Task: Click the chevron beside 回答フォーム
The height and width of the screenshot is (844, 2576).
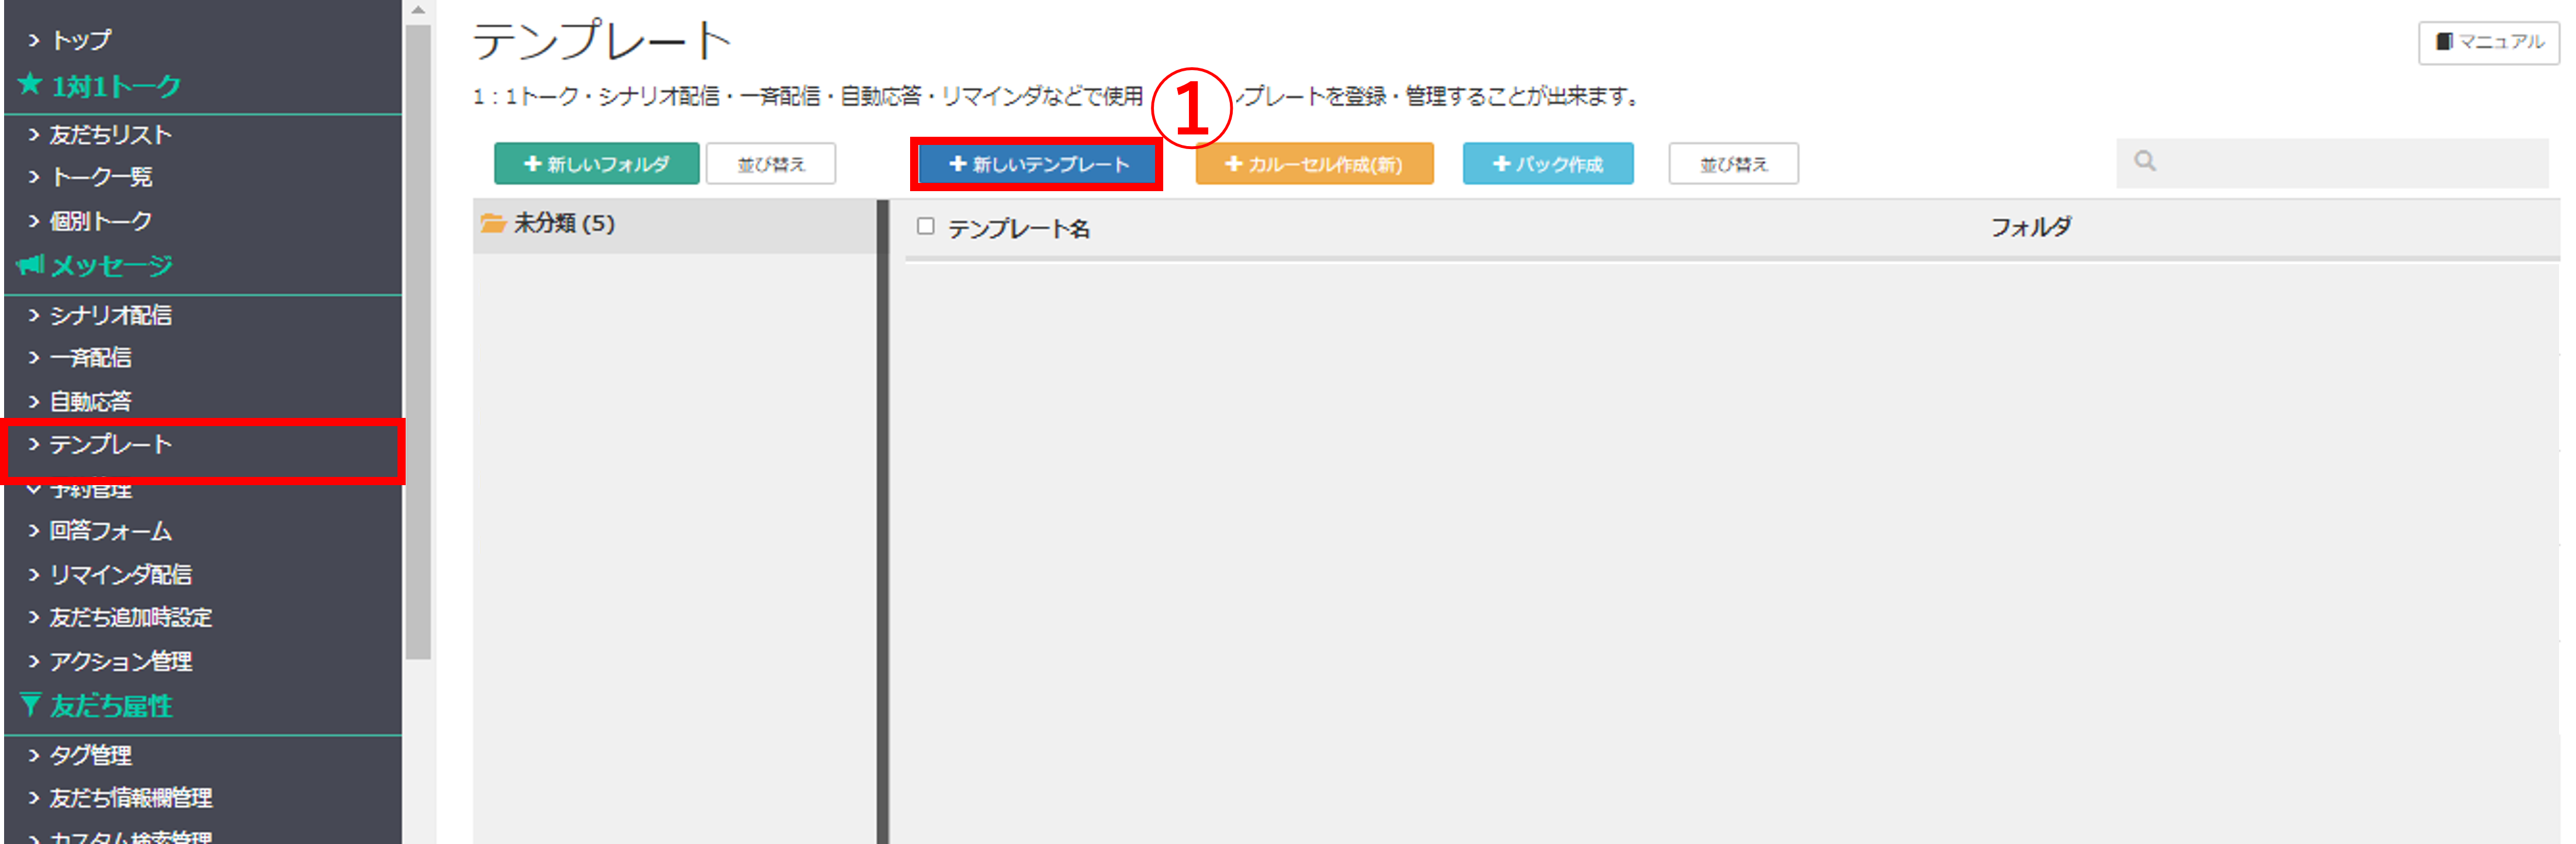Action: click(34, 531)
